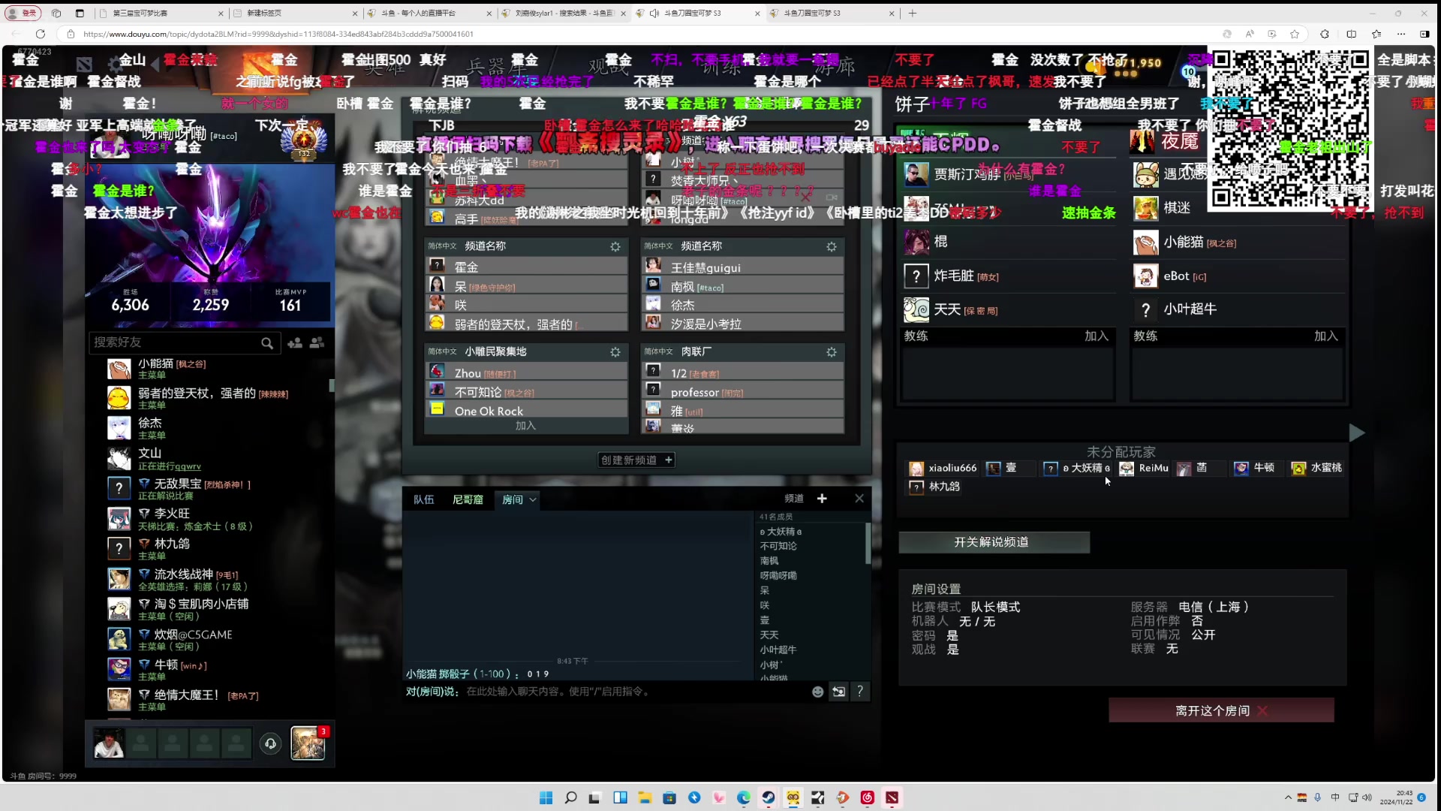The image size is (1441, 811).
Task: Click the friend search magnifier icon
Action: (267, 343)
